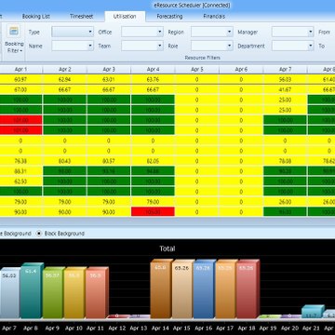Screen dimensions: 335x335
Task: Expand the Department filter combo box
Action: 293,46
